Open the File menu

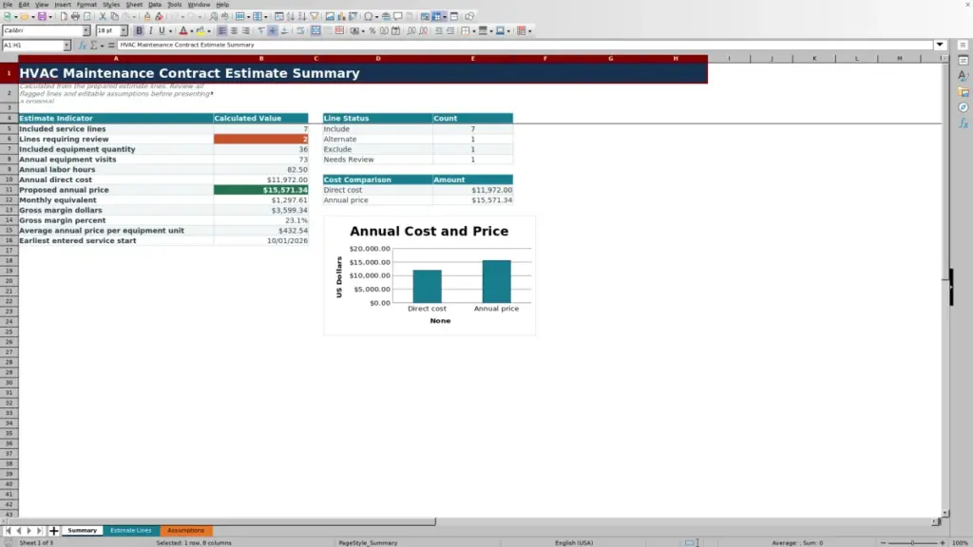[x=8, y=5]
